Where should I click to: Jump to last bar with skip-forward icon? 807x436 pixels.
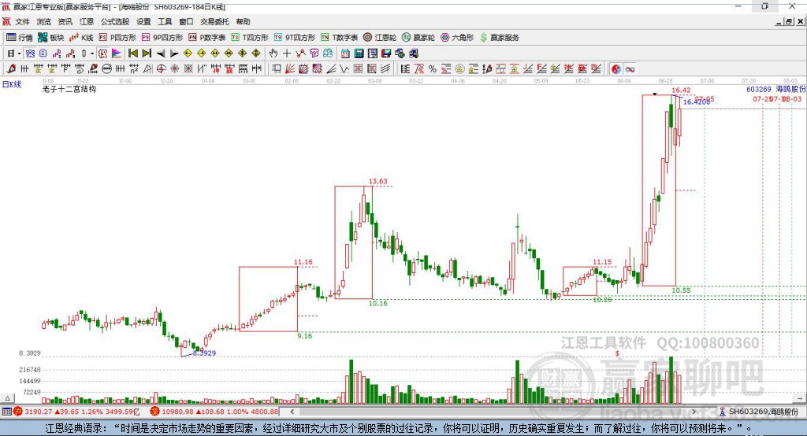(147, 54)
